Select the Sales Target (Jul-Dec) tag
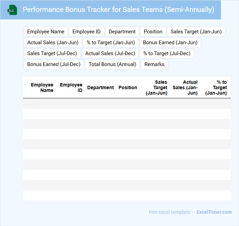The height and width of the screenshot is (226, 239). click(x=52, y=53)
